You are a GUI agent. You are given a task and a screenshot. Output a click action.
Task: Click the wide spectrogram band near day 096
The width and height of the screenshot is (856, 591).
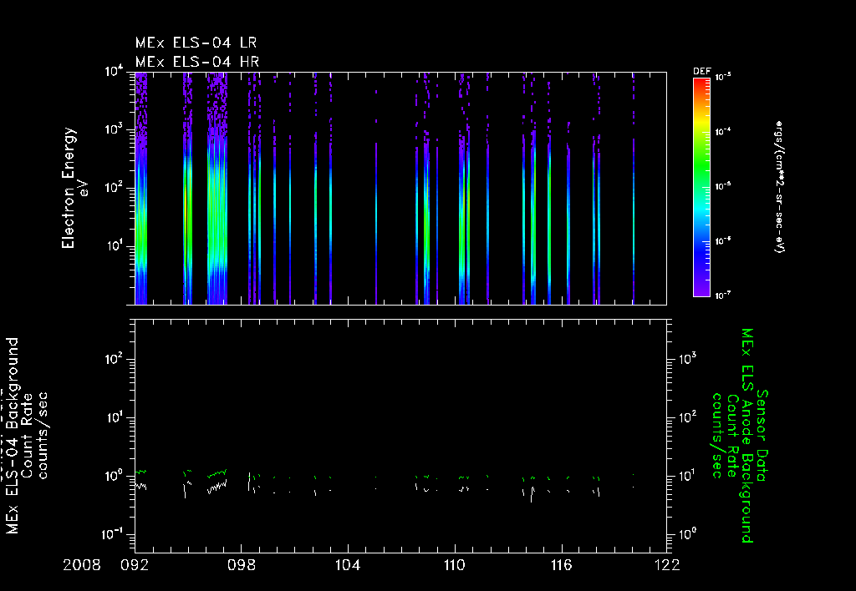[x=217, y=188]
